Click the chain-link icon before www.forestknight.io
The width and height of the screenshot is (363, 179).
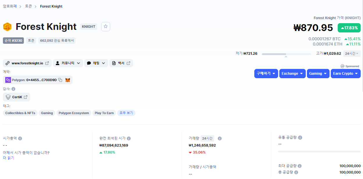[8, 63]
